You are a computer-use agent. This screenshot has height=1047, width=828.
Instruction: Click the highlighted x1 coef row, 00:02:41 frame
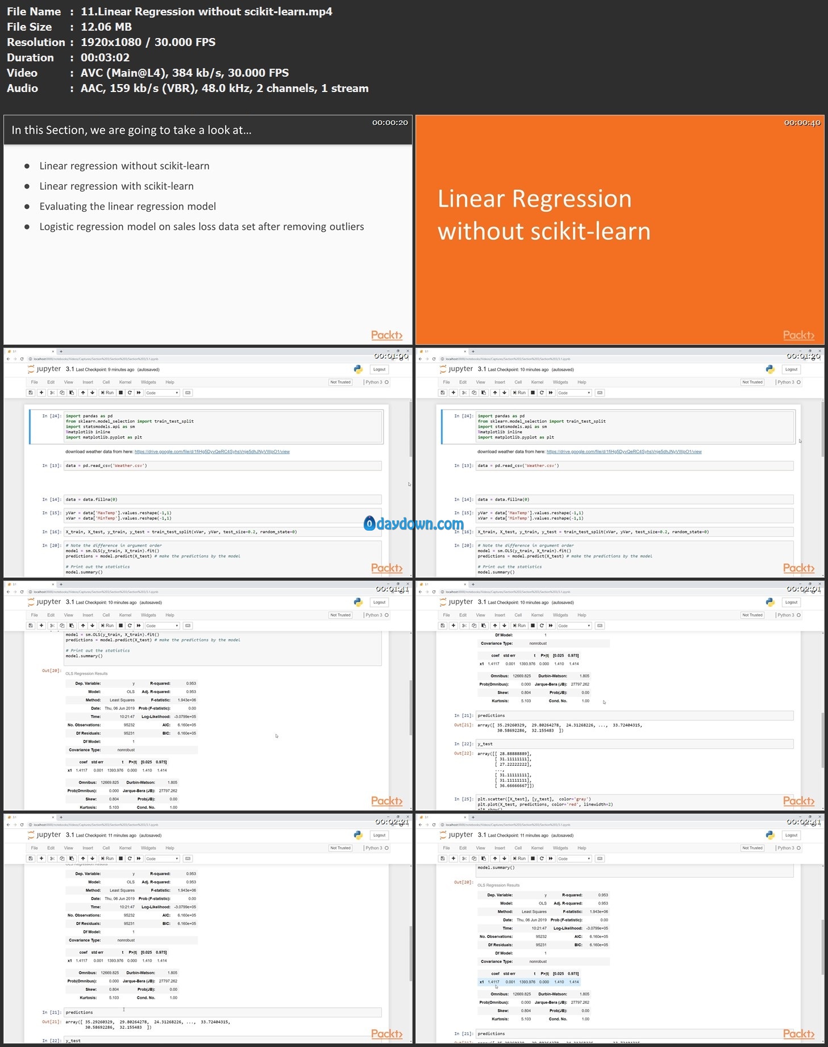point(529,982)
